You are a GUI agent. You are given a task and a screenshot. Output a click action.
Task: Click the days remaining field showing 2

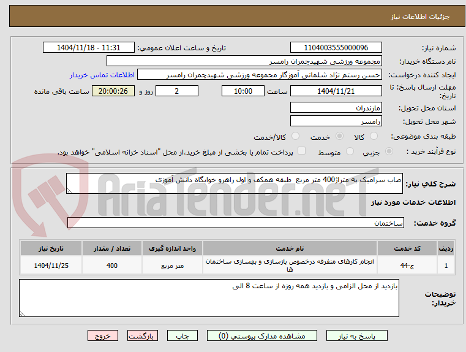(x=177, y=91)
